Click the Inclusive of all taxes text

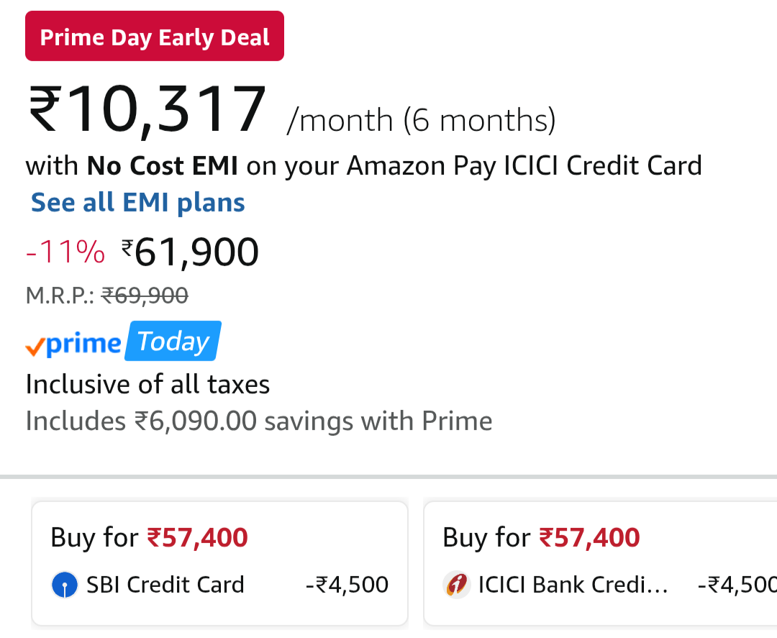147,385
